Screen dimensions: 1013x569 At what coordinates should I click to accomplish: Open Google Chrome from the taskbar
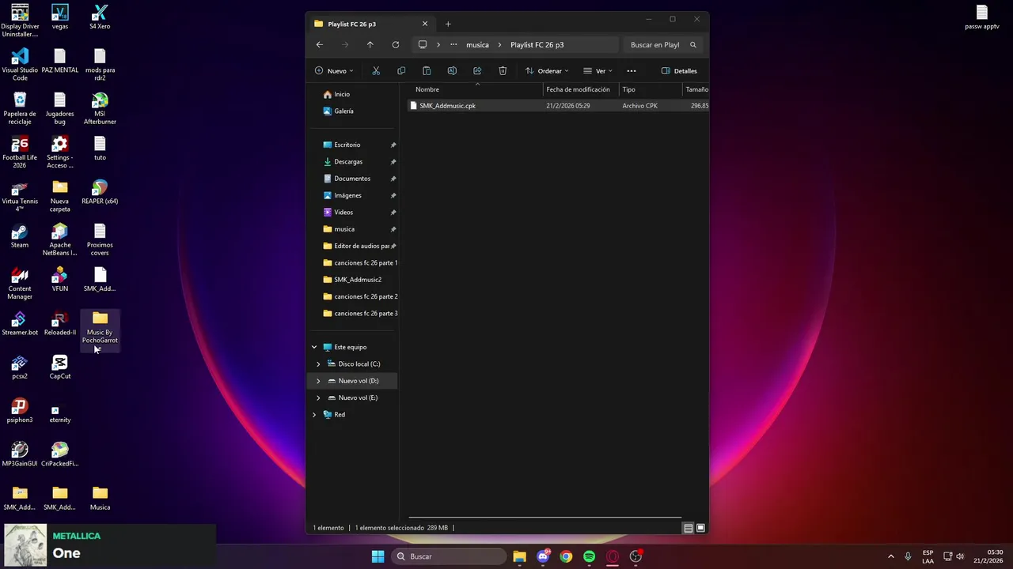click(566, 556)
